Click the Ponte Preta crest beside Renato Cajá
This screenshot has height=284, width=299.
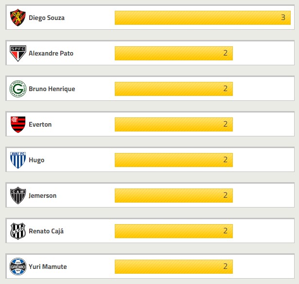click(x=18, y=231)
